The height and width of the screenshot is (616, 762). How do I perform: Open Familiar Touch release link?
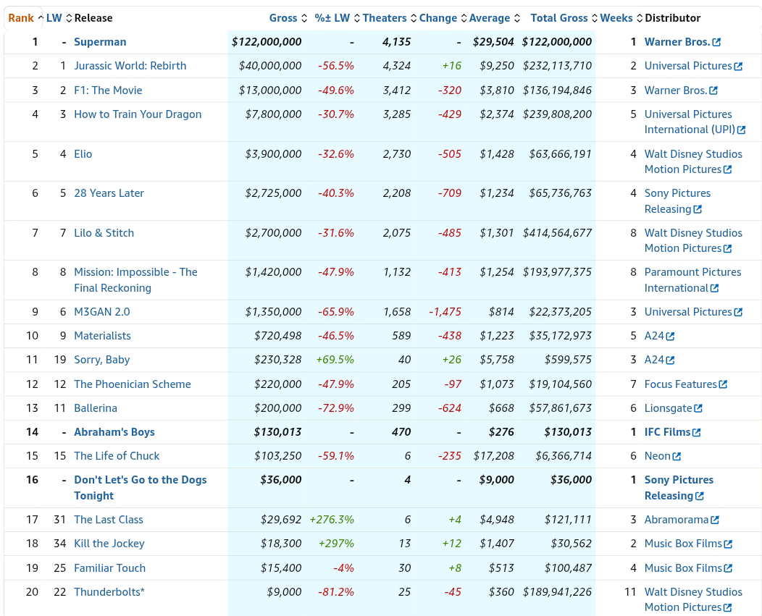click(x=110, y=568)
